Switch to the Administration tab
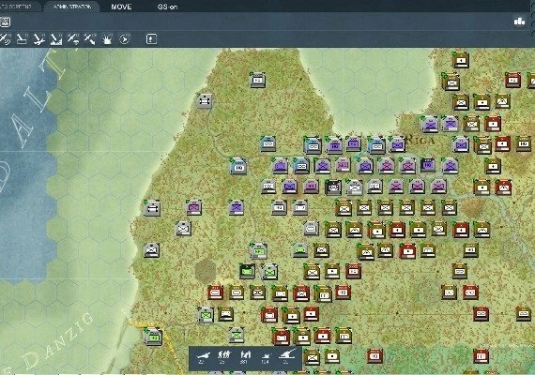The image size is (535, 375). (x=72, y=7)
